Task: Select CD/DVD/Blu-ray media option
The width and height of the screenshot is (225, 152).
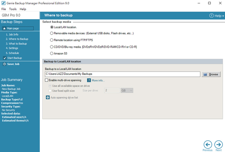Action: 52,47
